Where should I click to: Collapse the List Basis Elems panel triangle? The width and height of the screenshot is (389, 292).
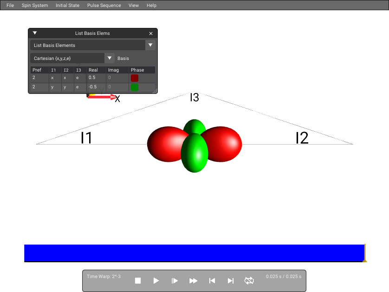click(35, 33)
